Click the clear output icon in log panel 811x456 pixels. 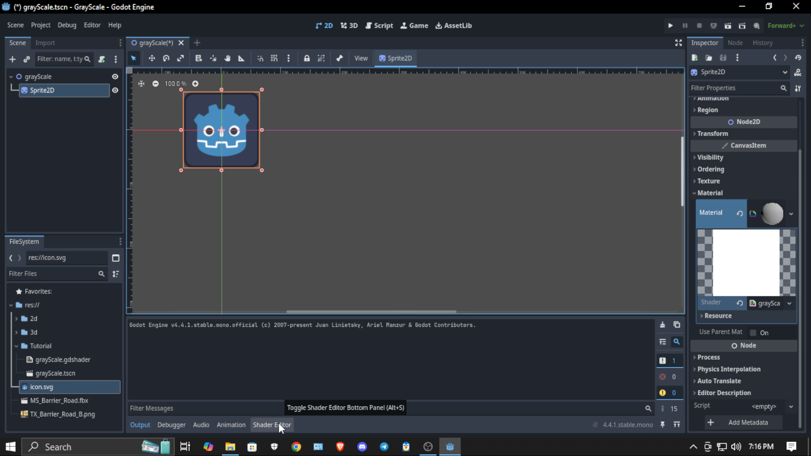662,325
